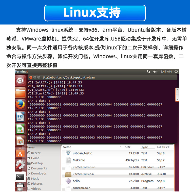Select the Makefile entry
Image resolution: width=190 pixels, height=194 pixels.
tap(118, 160)
